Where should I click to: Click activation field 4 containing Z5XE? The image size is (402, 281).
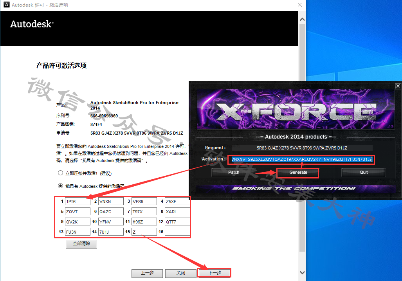click(x=177, y=202)
